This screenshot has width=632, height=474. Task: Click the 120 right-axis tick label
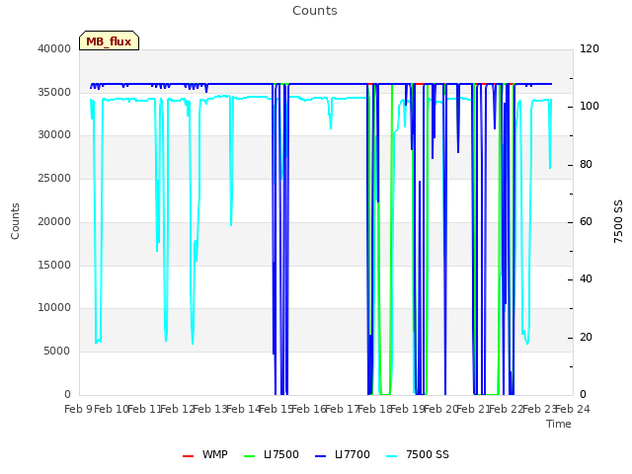click(x=590, y=48)
